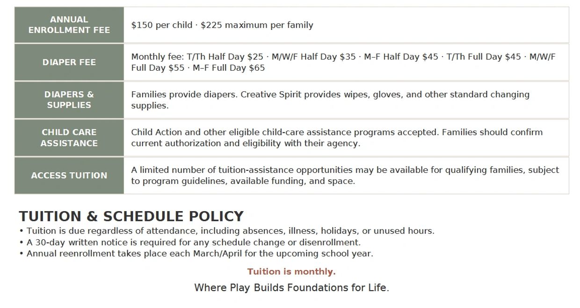Click the Annual Enrollment Fee header cell
This screenshot has height=308, width=580.
coord(69,25)
